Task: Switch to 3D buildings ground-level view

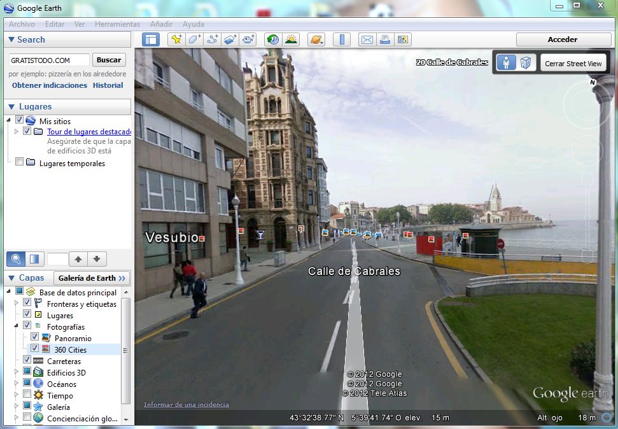Action: [x=526, y=62]
